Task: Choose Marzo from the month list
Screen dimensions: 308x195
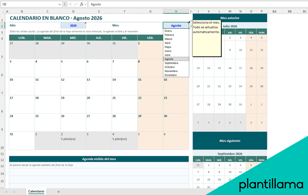Action: (x=176, y=39)
